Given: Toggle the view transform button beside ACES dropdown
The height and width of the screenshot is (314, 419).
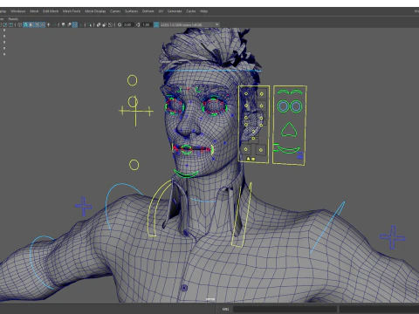Looking at the screenshot, I should [x=156, y=24].
